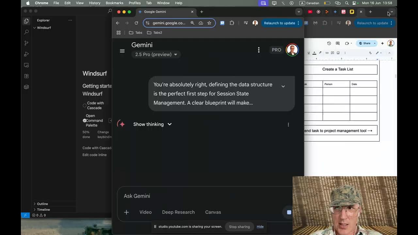Open Gemini header three-dot options menu
The image size is (418, 235).
click(x=259, y=50)
